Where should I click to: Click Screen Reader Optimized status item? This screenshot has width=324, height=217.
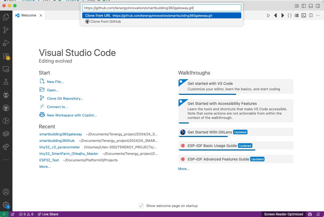tap(283, 214)
